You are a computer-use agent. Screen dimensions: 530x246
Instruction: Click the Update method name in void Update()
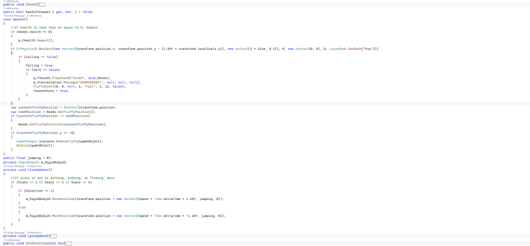click(x=17, y=19)
